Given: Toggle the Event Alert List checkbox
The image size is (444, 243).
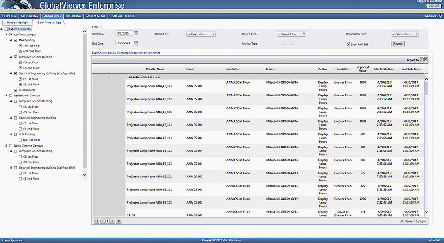Looking at the screenshot, I should pos(348,44).
